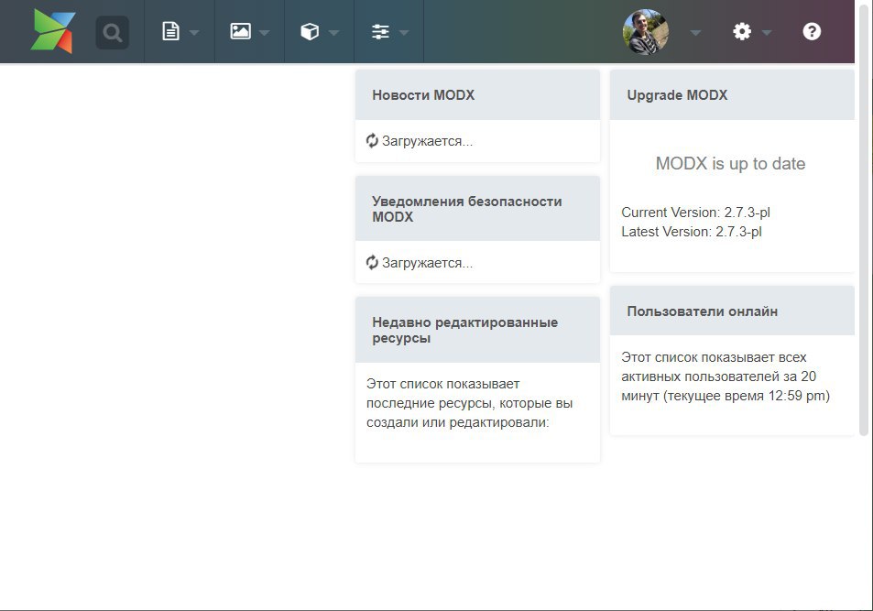Click the MODX is up to date text
873x611 pixels.
pos(730,163)
